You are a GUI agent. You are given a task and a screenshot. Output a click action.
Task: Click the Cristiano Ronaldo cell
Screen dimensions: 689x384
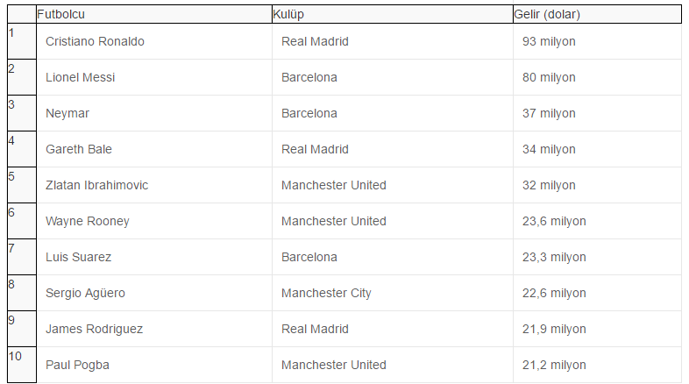(x=154, y=41)
